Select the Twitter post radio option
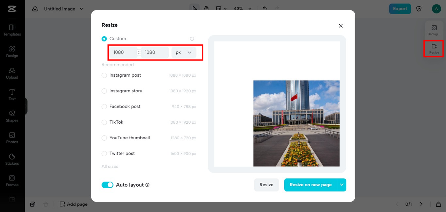The height and width of the screenshot is (212, 446). coord(104,154)
